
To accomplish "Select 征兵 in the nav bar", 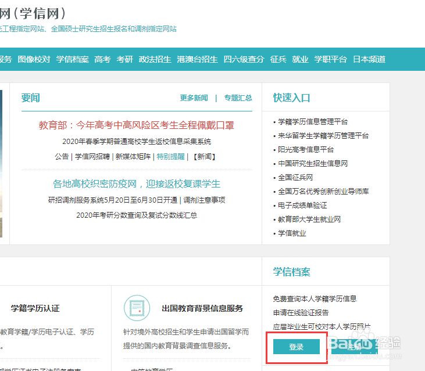I will pos(278,59).
